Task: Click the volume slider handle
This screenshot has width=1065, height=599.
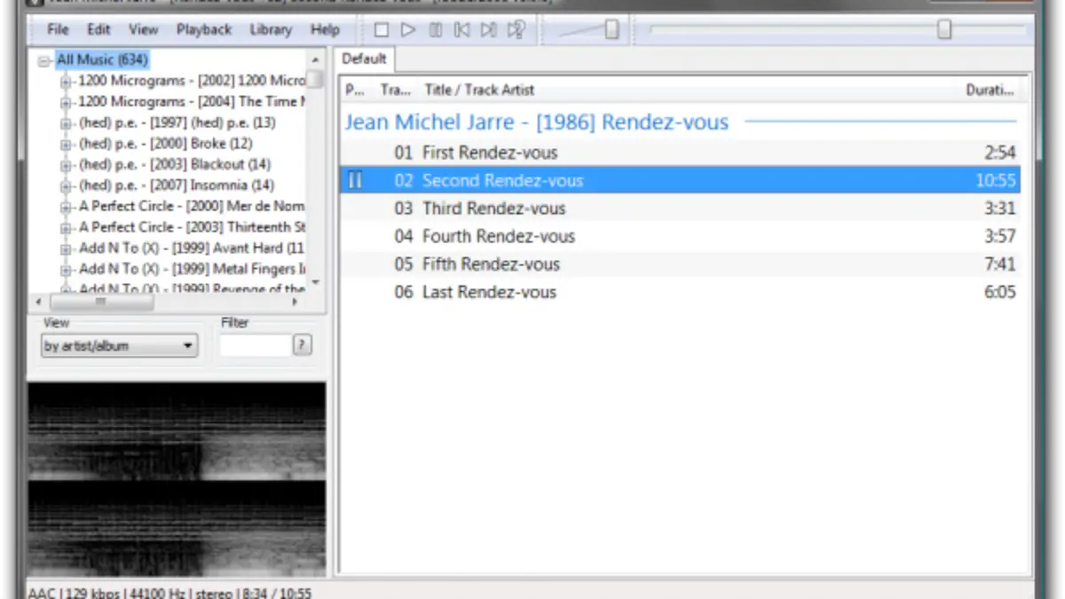Action: tap(611, 29)
